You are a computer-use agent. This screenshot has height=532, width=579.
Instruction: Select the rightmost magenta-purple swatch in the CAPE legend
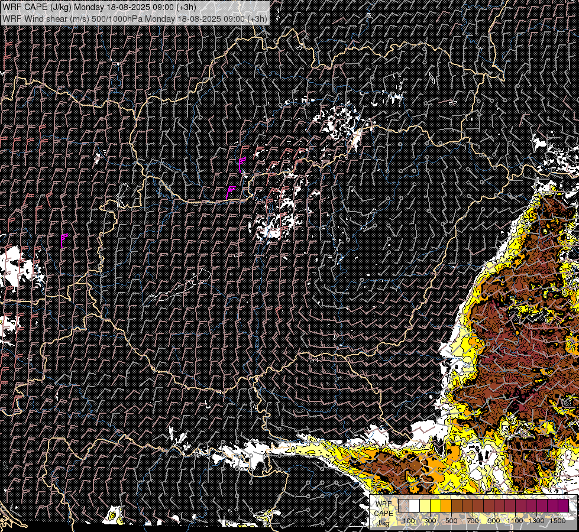pos(564,505)
